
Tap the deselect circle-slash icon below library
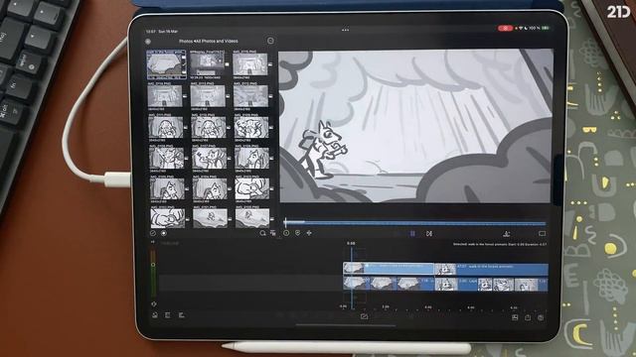[153, 233]
